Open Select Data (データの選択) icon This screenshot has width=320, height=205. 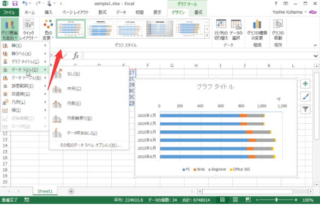[236, 30]
